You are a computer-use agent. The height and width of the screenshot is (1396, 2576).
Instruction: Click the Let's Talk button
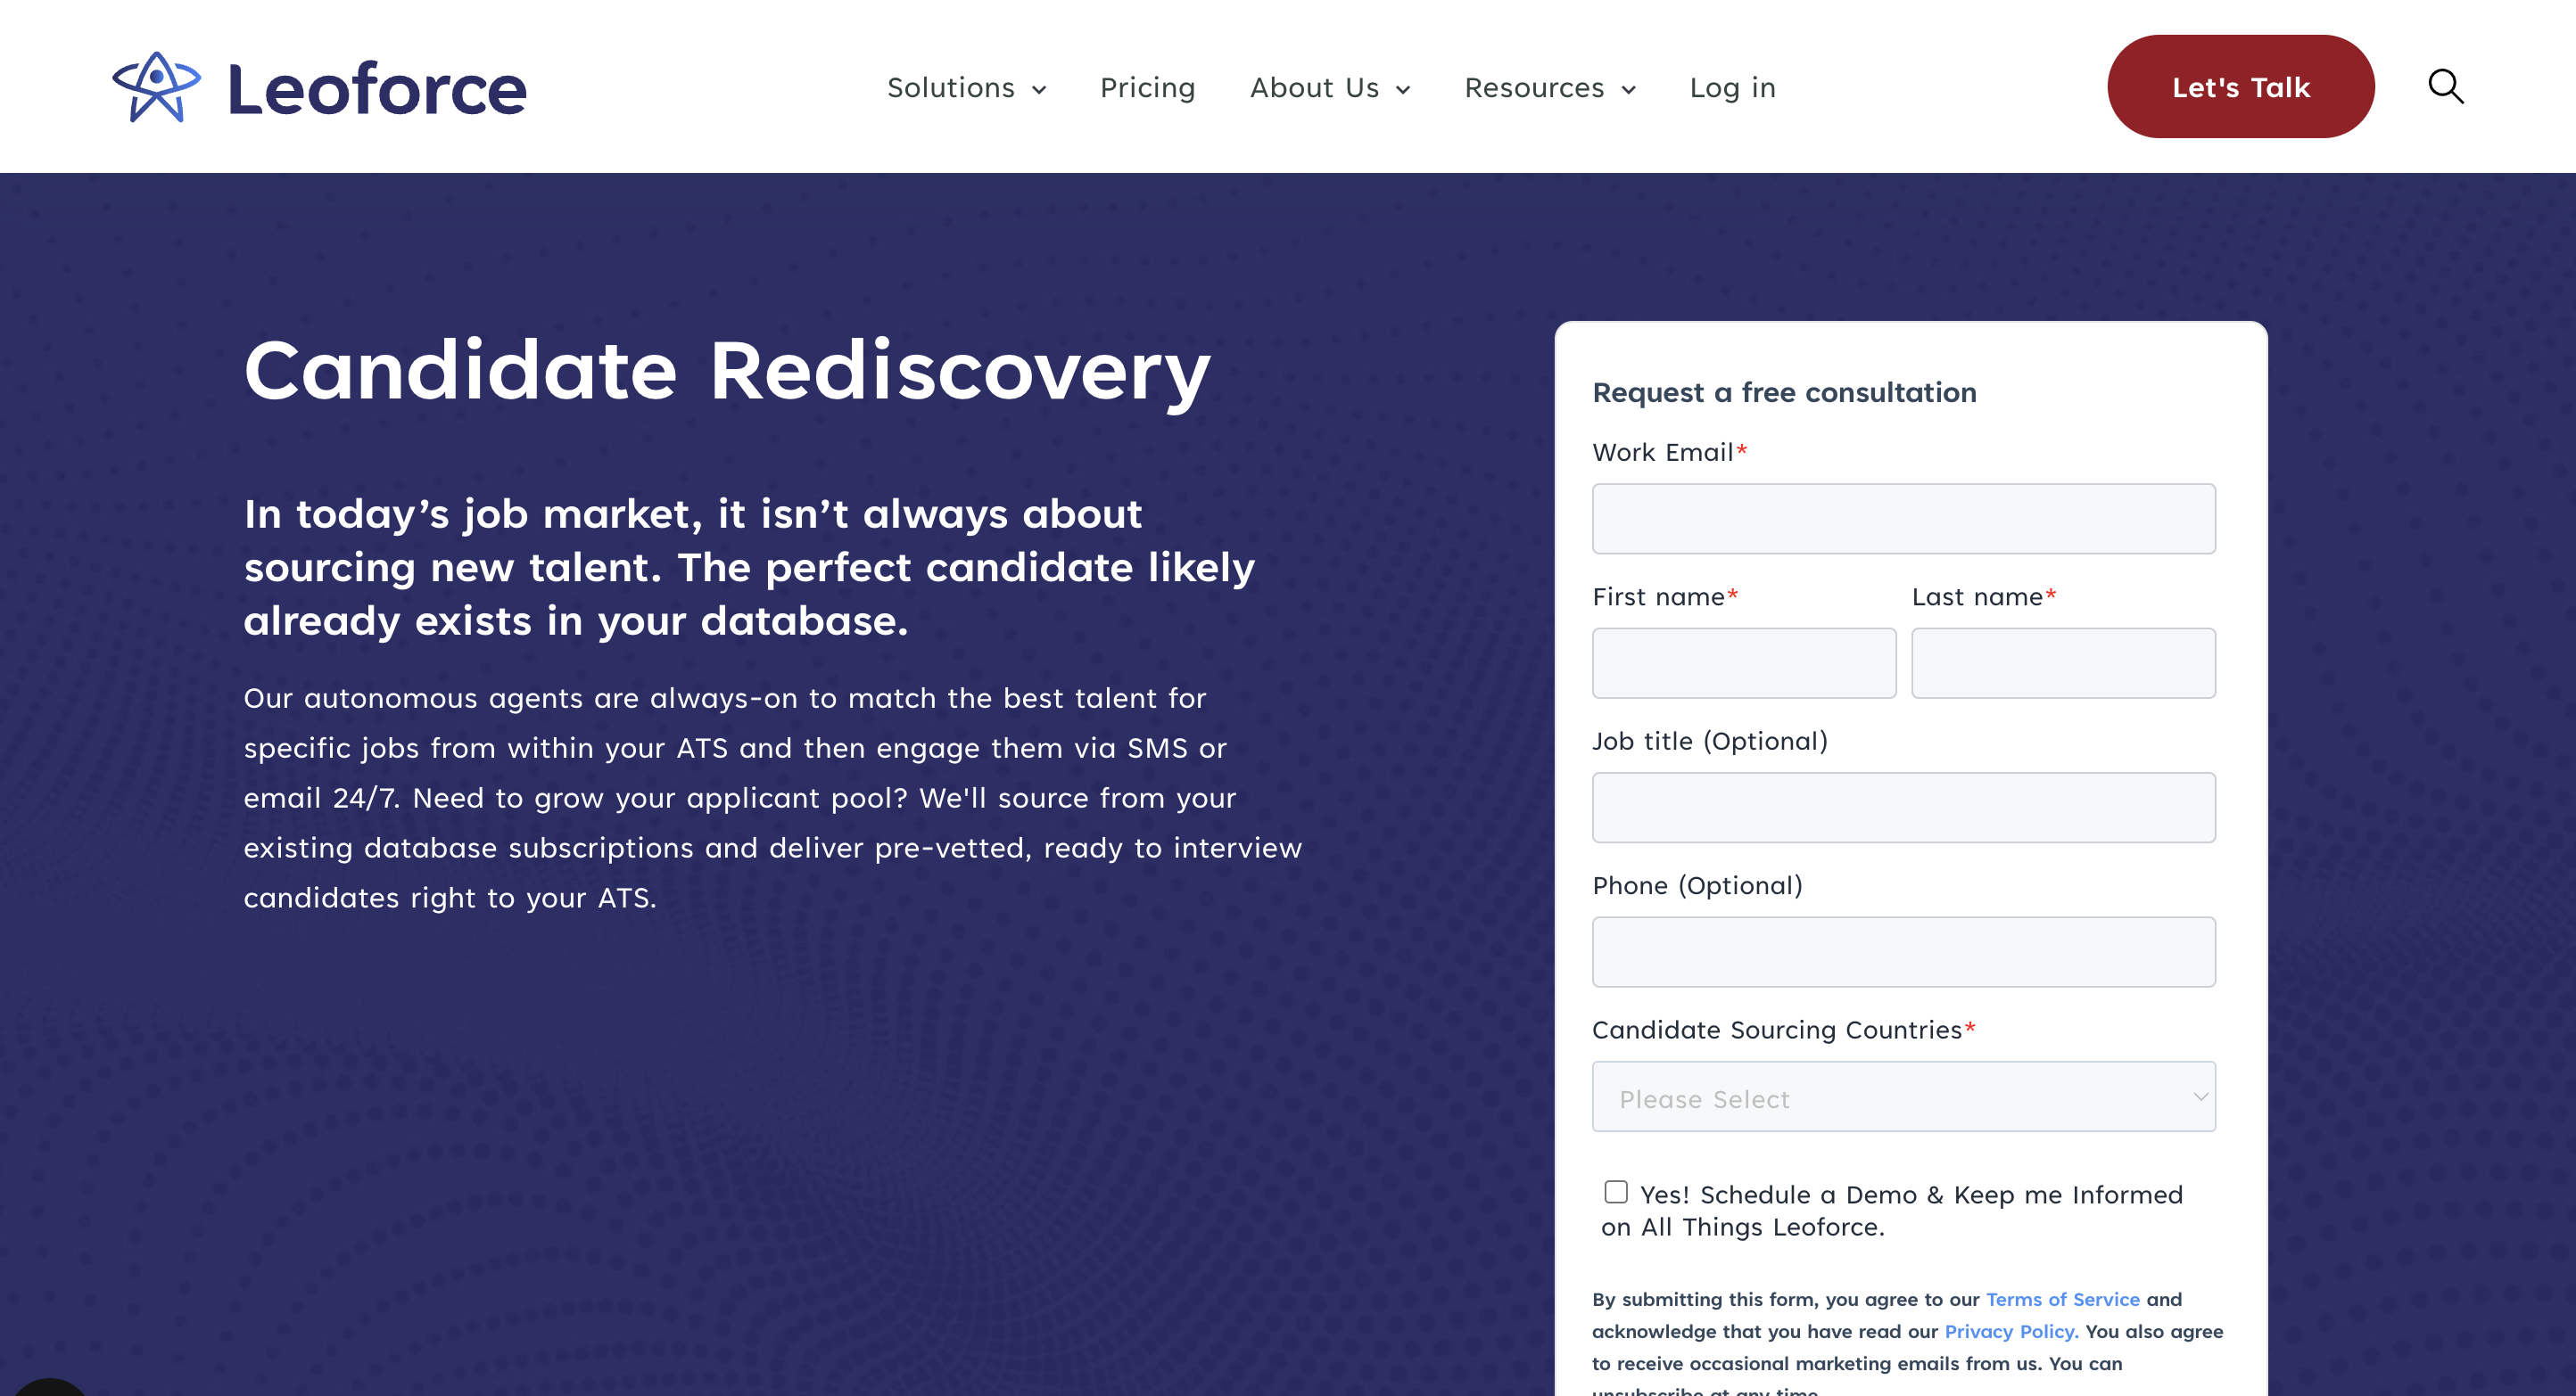[x=2240, y=87]
